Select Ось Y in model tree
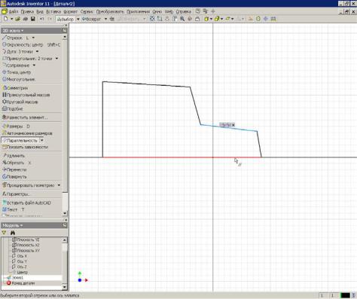 pos(20,261)
